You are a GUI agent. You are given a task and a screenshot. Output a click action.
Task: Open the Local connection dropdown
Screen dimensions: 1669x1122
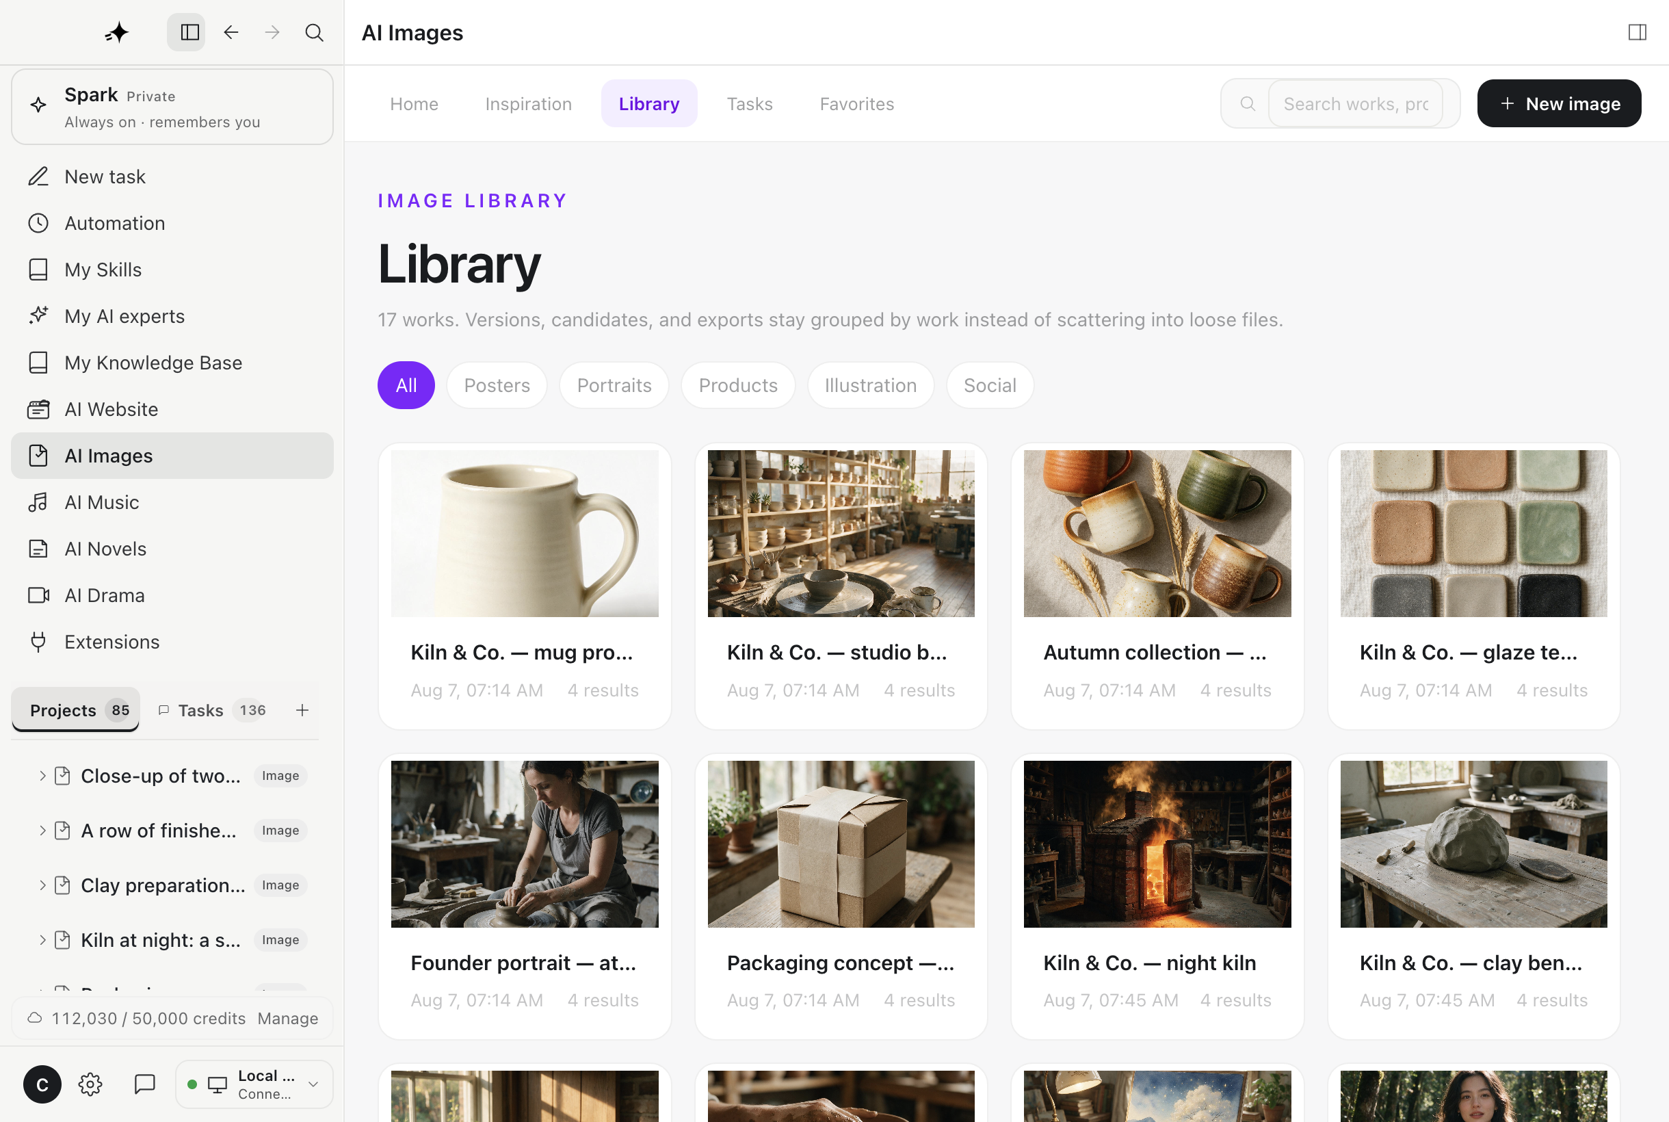254,1085
